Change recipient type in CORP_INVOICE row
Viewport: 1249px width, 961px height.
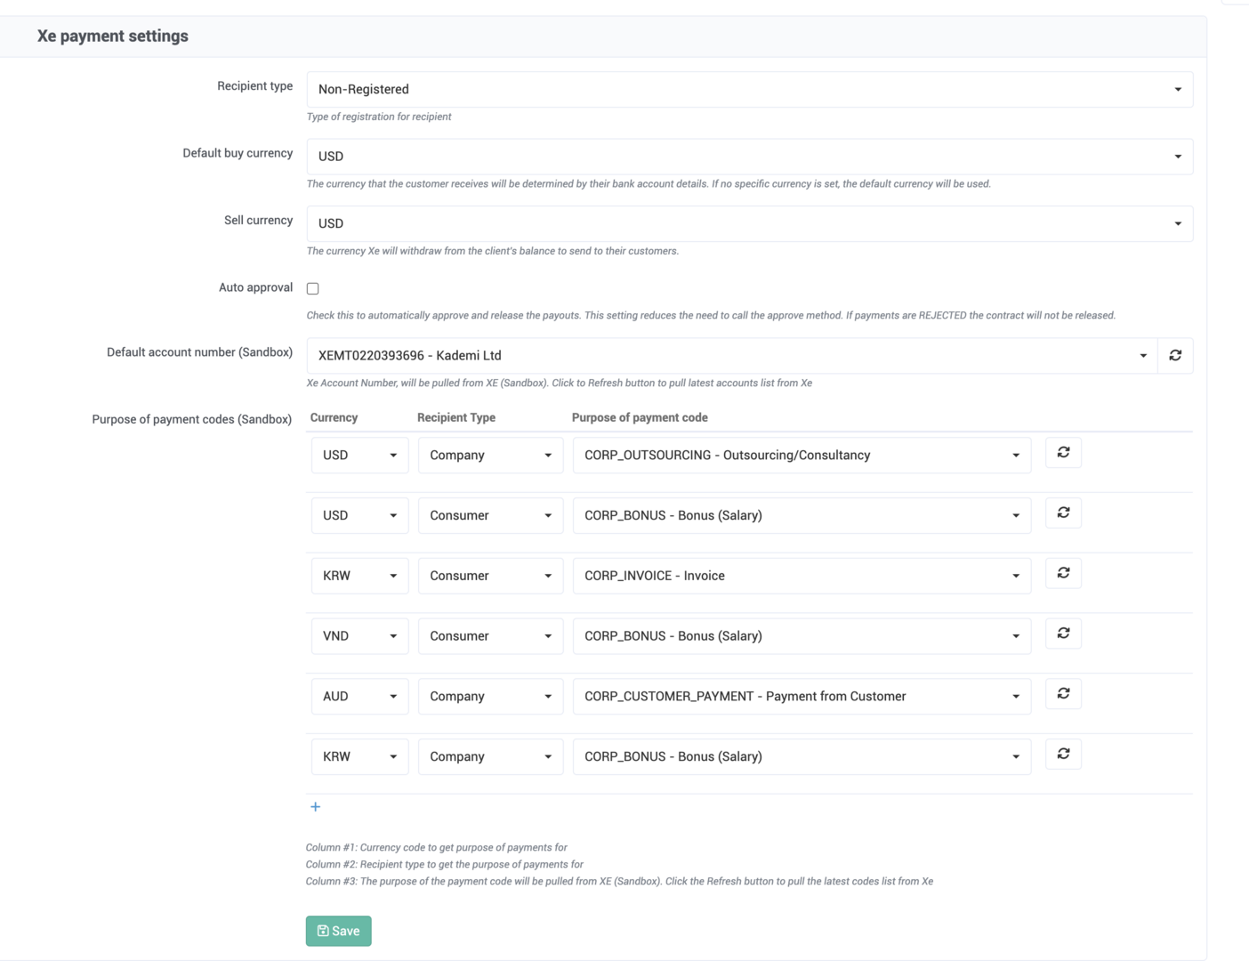coord(490,576)
